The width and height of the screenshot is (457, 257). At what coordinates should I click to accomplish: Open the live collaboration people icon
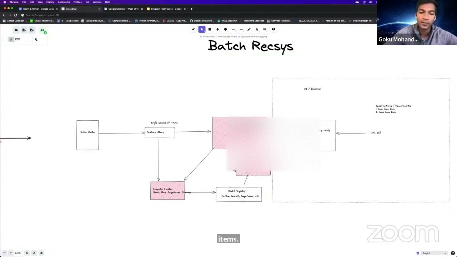click(x=42, y=30)
